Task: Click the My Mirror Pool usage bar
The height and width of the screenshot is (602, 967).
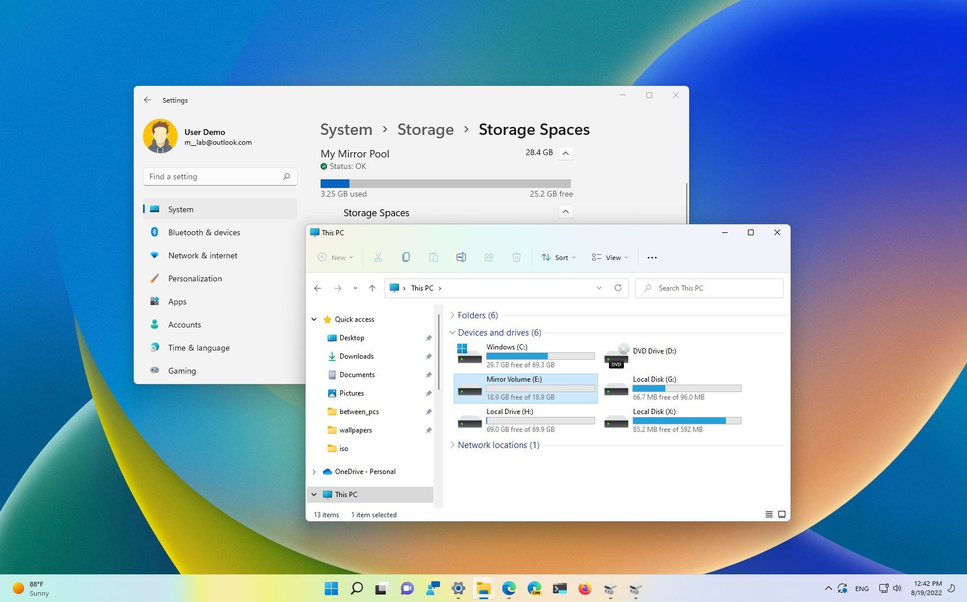Action: (x=445, y=183)
